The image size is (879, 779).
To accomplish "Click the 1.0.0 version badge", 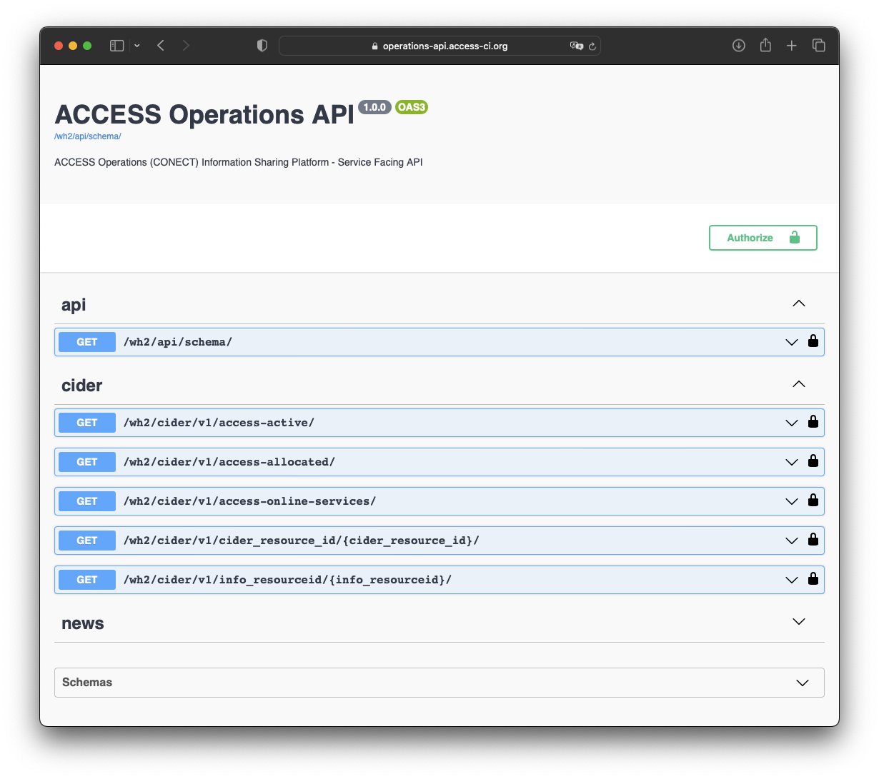I will pos(374,107).
